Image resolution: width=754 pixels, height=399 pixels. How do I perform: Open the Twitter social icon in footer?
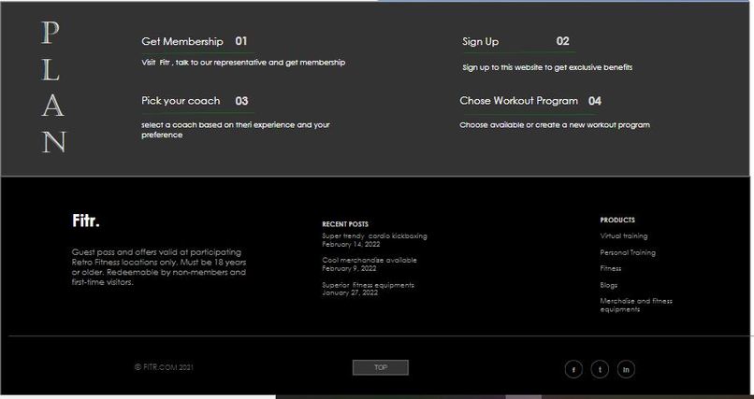point(600,369)
